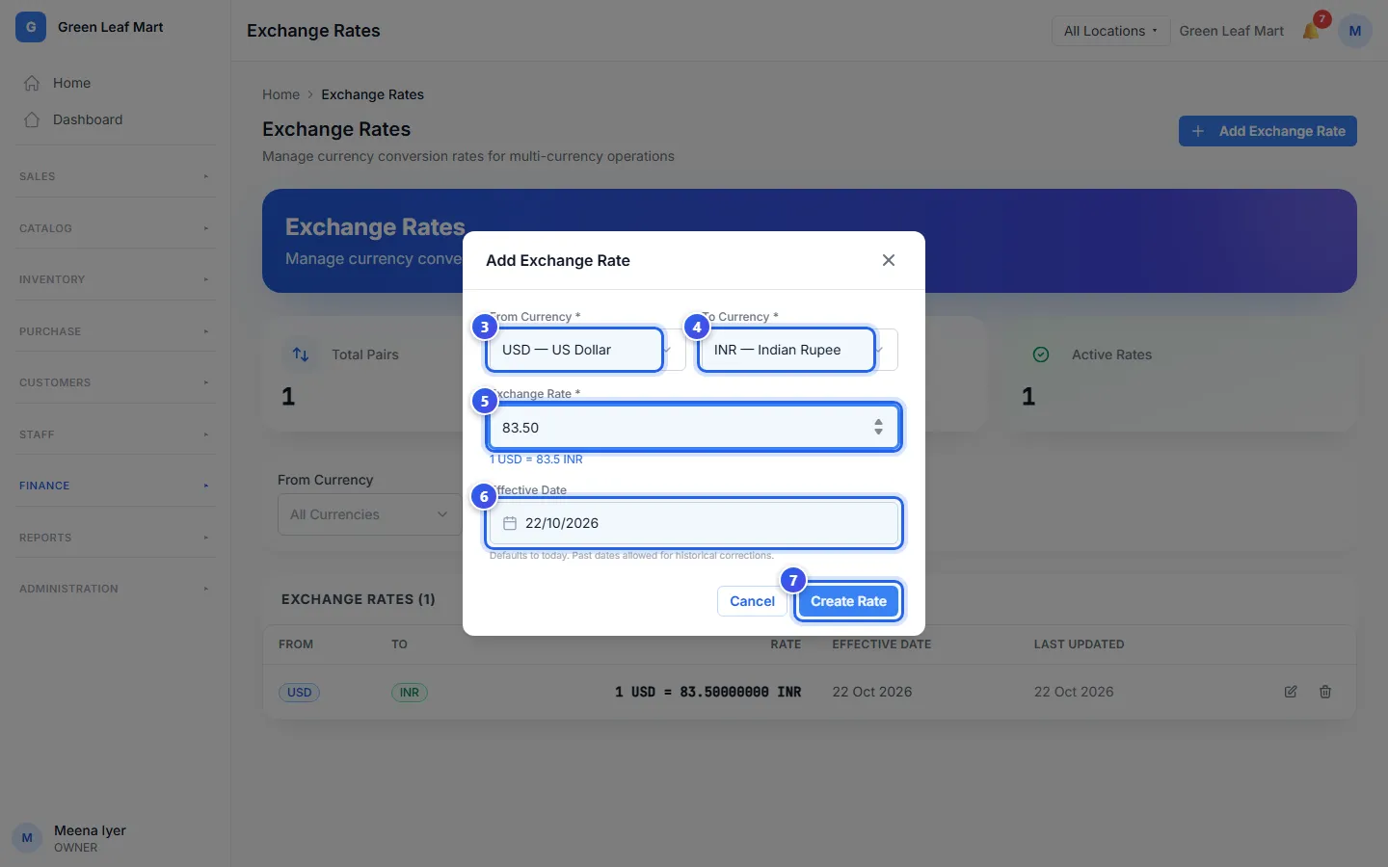Click the '1 USD = 83.50000000 INR' cell

point(707,692)
